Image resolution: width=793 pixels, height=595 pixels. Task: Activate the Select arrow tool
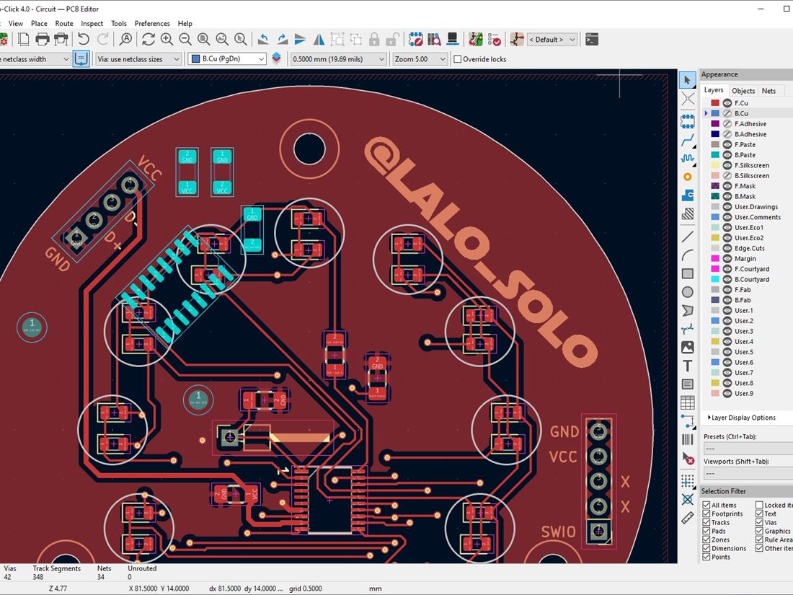(687, 80)
